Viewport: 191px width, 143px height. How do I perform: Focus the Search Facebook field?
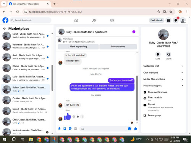click(x=31, y=20)
